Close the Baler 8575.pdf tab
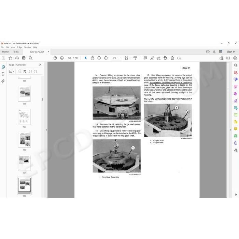This screenshot has height=239, width=239. 48,52
